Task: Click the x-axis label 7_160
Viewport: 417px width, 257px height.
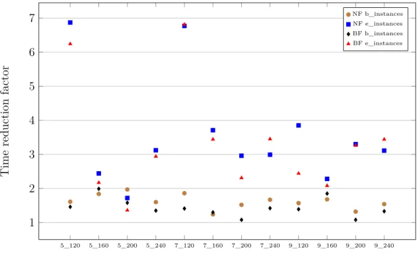Action: pyautogui.click(x=213, y=246)
